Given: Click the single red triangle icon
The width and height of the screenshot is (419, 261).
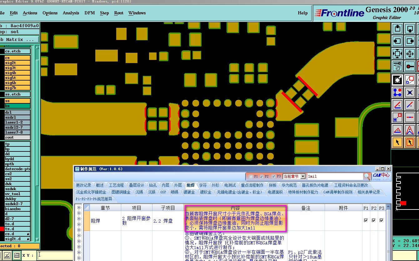Looking at the screenshot, I should coord(397,130).
